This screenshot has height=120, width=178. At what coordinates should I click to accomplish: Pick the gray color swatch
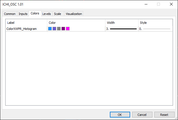point(59,28)
